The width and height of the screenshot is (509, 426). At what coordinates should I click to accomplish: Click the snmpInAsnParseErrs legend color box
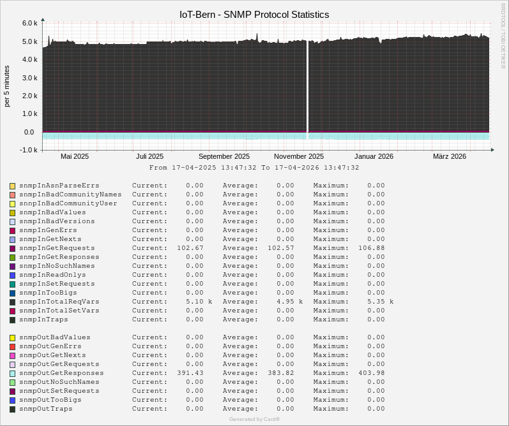[x=12, y=186]
